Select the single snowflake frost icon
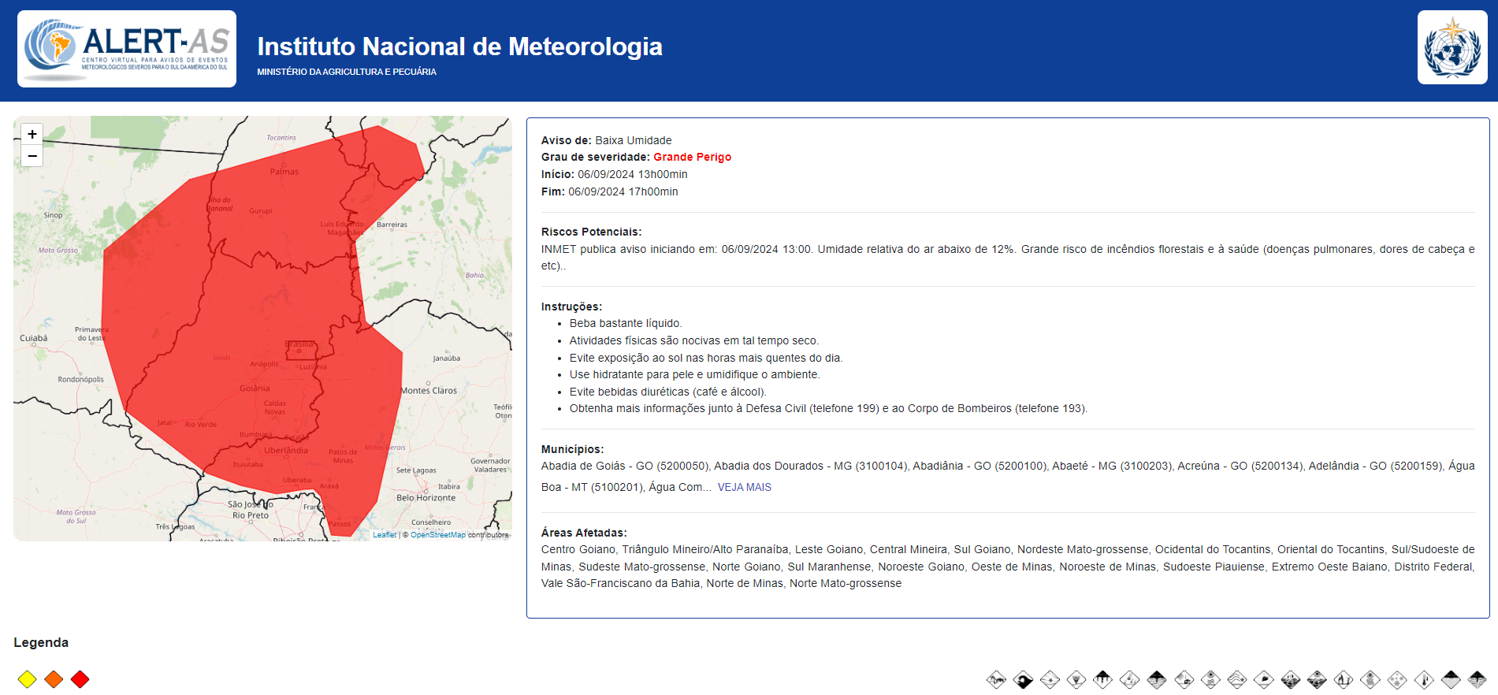 pos(1050,679)
